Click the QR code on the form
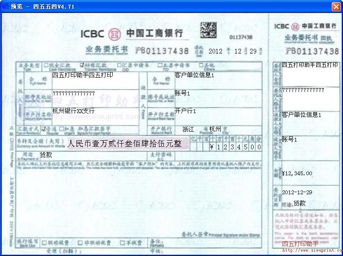 coord(208,30)
